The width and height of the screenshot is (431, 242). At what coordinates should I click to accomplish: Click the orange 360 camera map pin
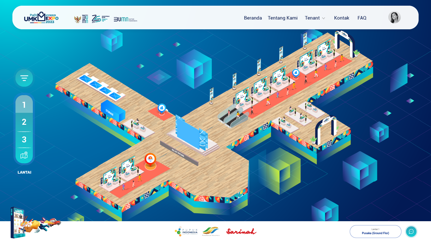[x=150, y=159]
